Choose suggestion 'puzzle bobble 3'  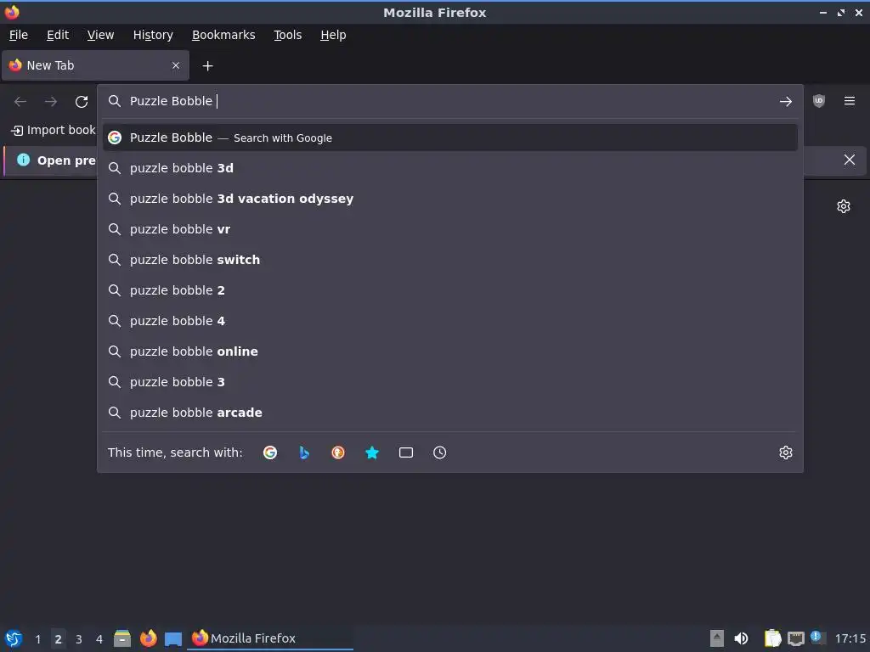coord(450,381)
